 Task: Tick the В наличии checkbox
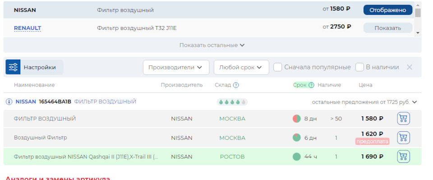click(359, 67)
